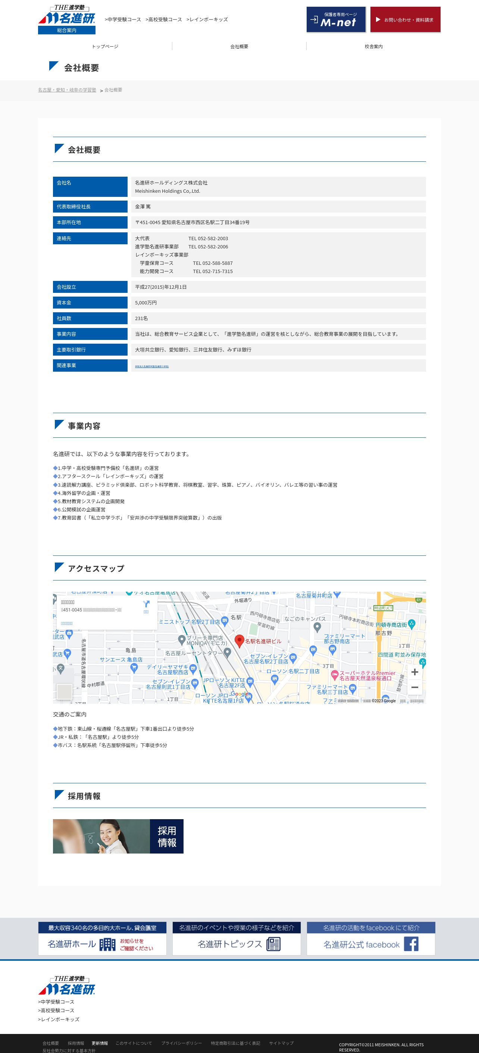The height and width of the screenshot is (1053, 479).
Task: Click the ローソン 名駅二丁目店 marker
Action: [x=275, y=679]
